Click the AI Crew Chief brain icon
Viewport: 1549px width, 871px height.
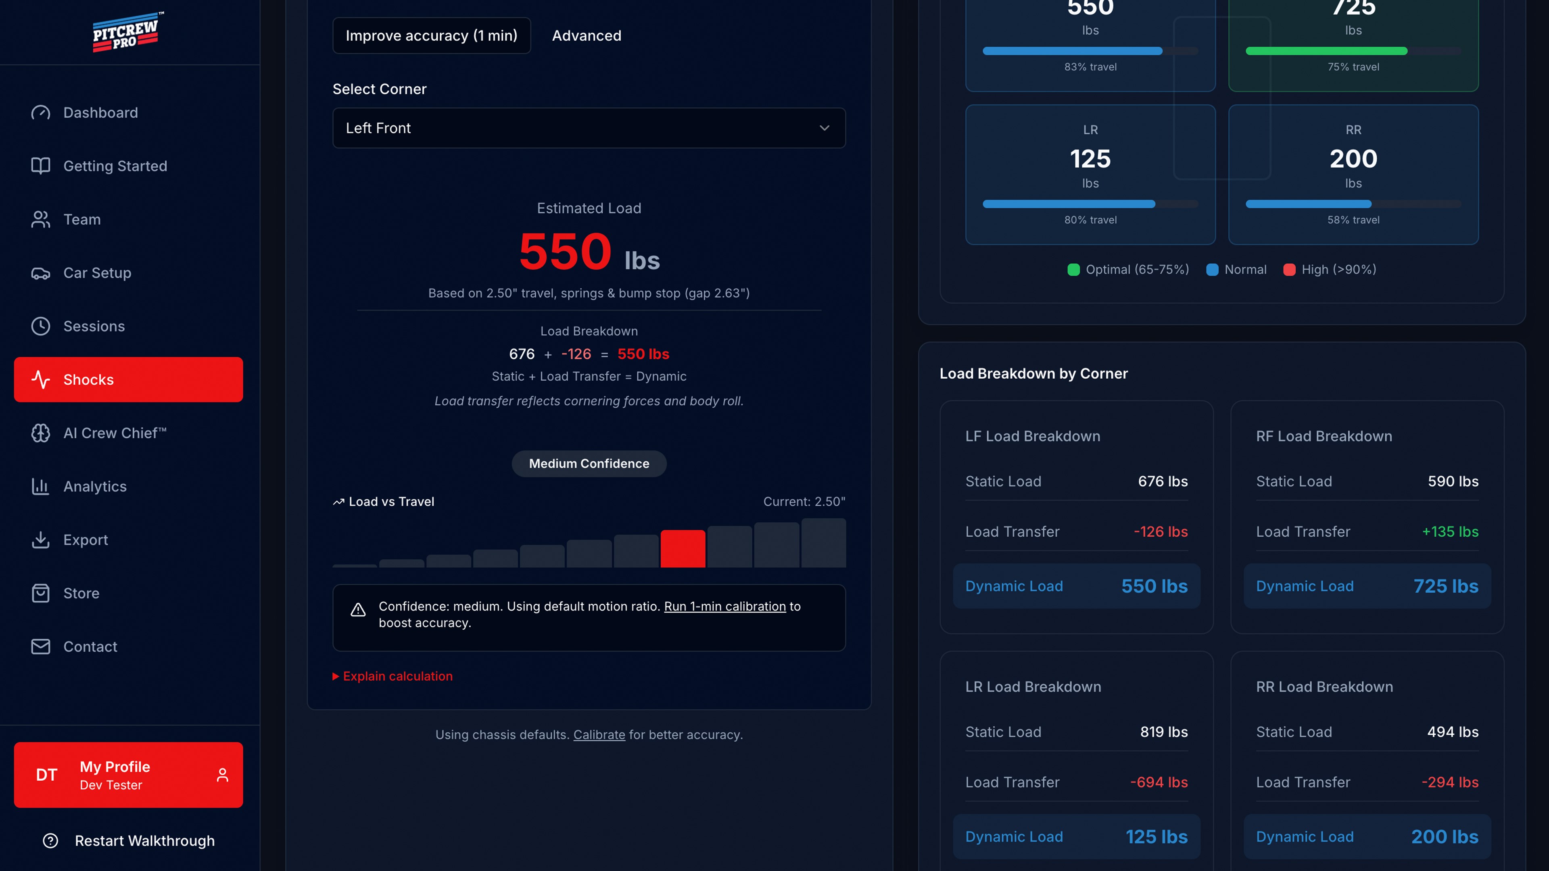(x=40, y=433)
